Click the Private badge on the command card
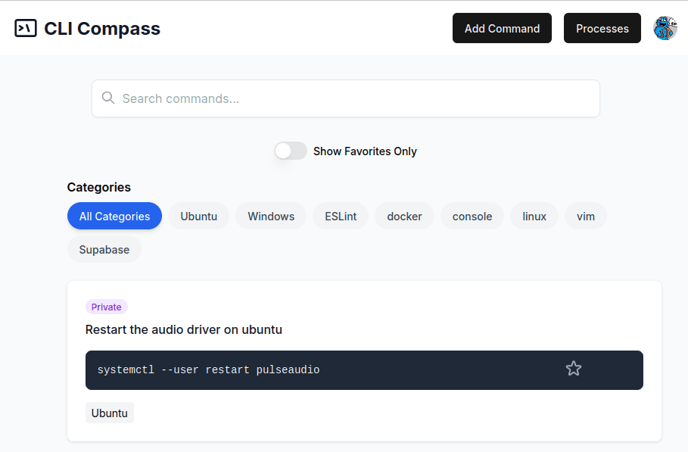The width and height of the screenshot is (688, 452). [x=106, y=307]
